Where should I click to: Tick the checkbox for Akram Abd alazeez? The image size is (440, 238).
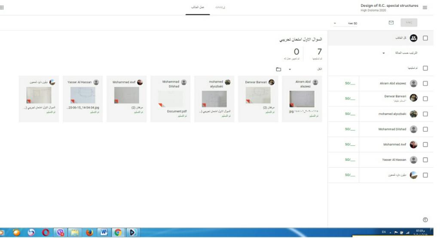coord(425,84)
